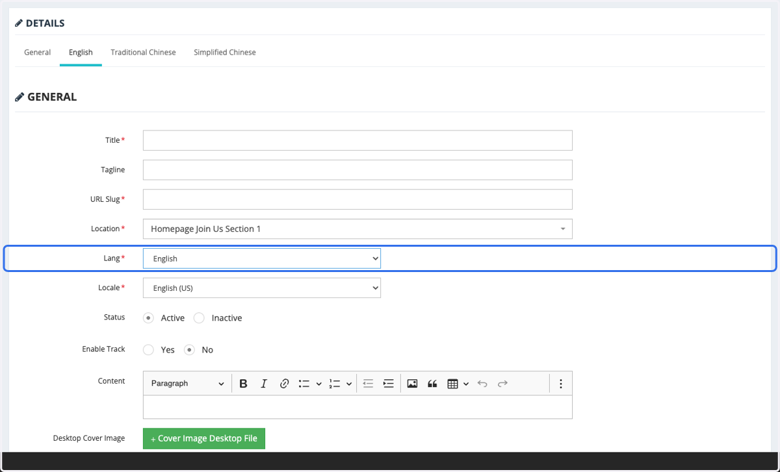The height and width of the screenshot is (472, 780).
Task: Decrease indent in Content editor
Action: pos(368,384)
